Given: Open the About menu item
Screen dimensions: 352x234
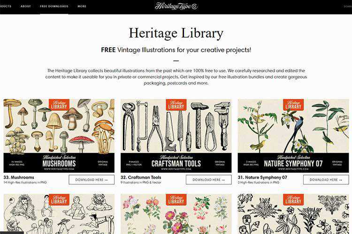Looking at the screenshot, I should pos(26,6).
